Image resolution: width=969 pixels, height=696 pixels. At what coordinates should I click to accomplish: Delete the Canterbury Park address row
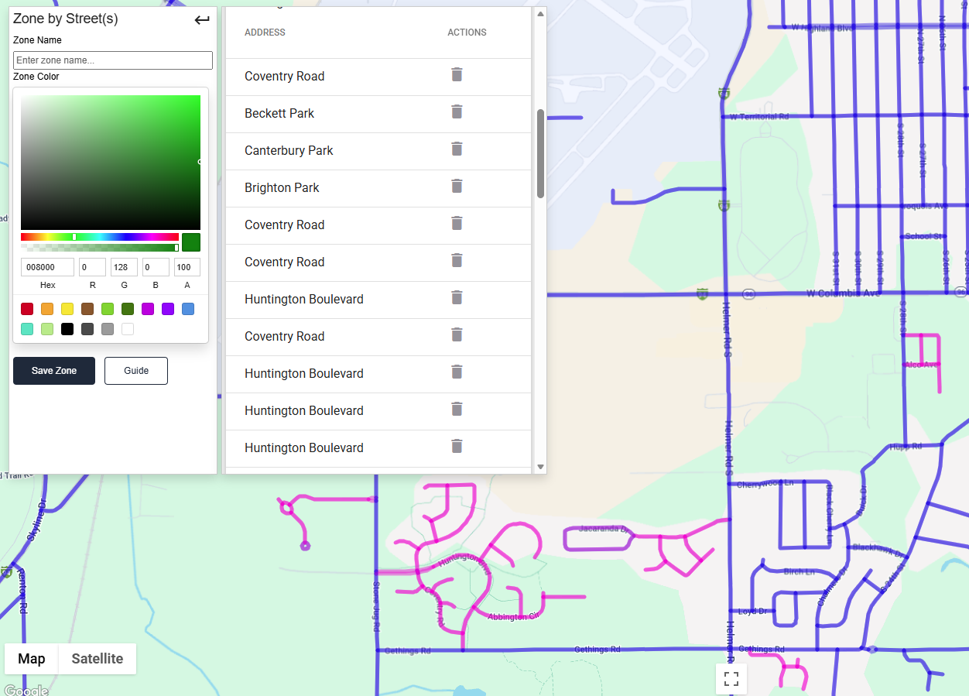pos(457,149)
